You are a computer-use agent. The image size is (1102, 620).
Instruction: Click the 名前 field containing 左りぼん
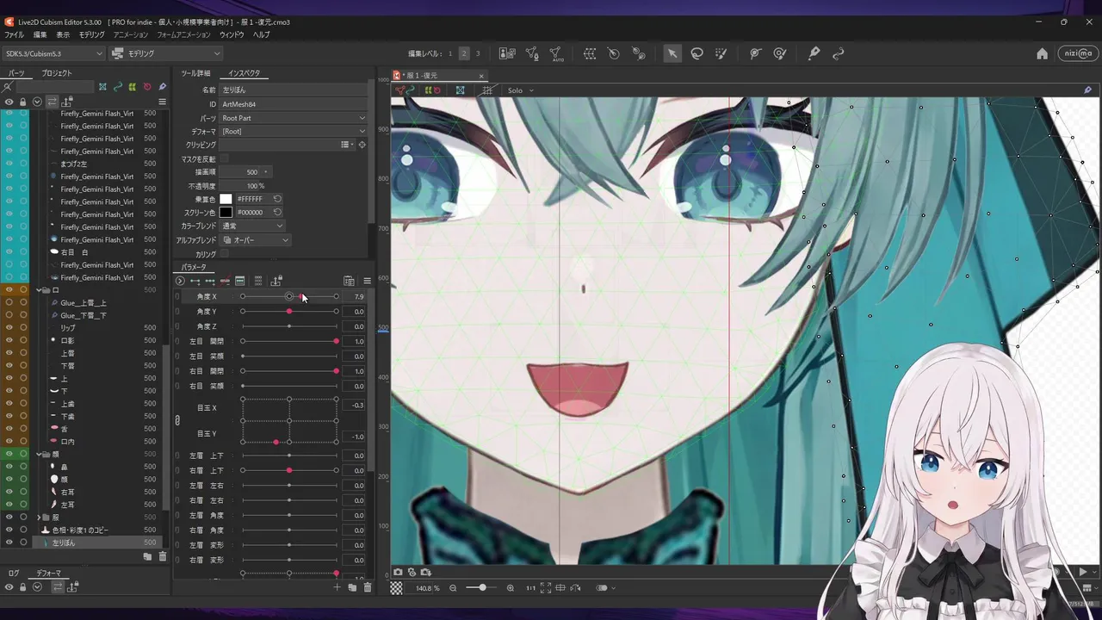coord(293,90)
